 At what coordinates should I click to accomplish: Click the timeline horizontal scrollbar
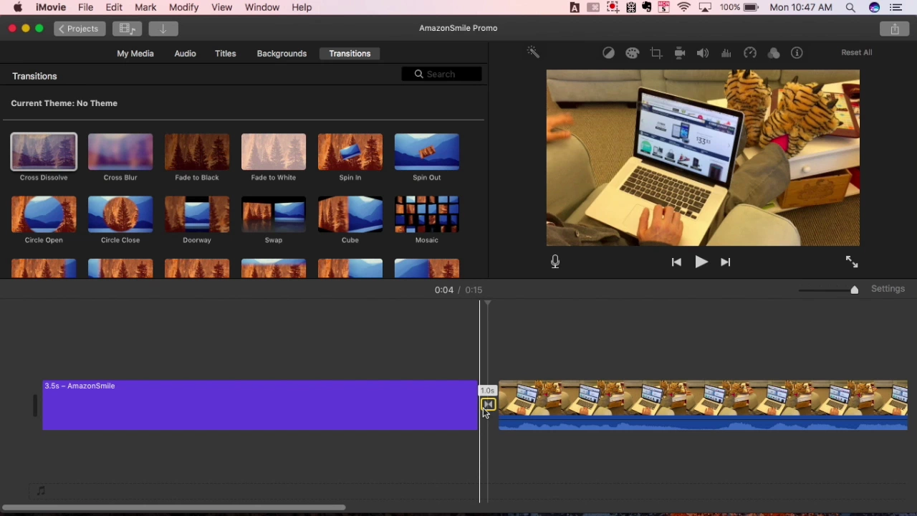pyautogui.click(x=173, y=508)
